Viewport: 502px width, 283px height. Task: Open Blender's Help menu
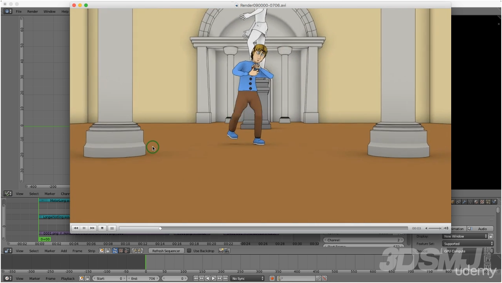[65, 11]
